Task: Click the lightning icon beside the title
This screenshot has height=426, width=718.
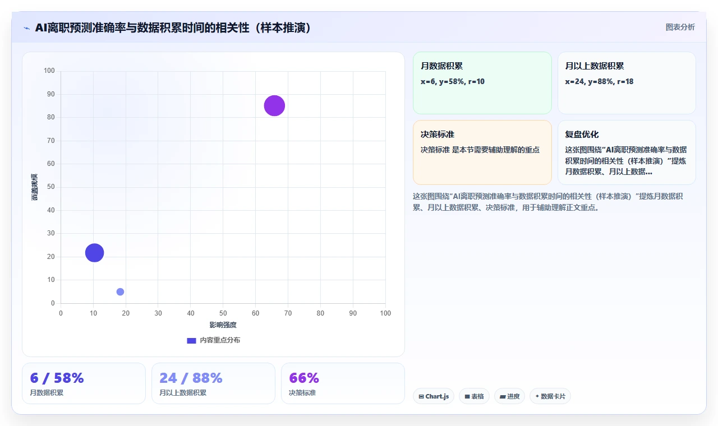Action: tap(26, 28)
